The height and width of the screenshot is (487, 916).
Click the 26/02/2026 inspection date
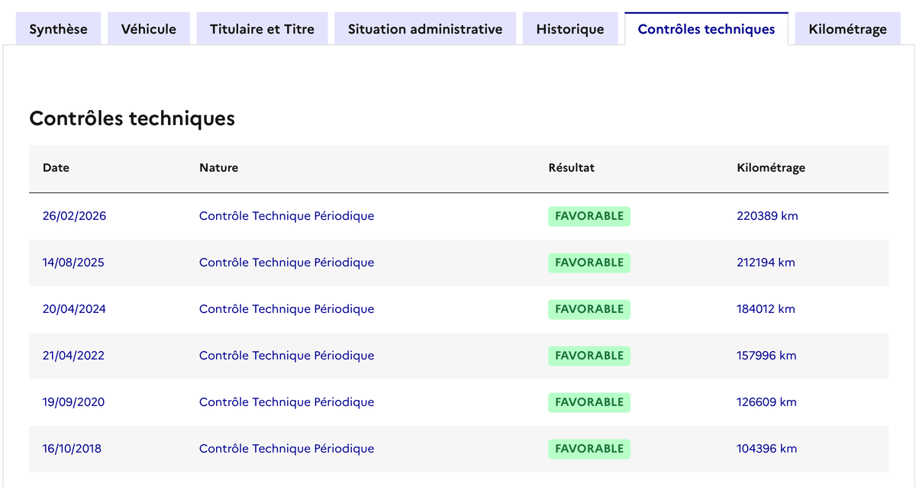[x=74, y=216]
